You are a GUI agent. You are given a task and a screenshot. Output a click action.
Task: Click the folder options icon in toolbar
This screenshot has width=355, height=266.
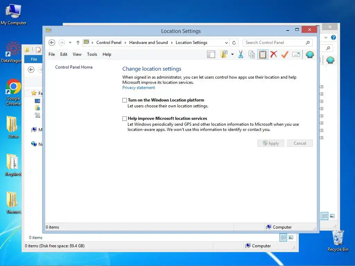[224, 54]
